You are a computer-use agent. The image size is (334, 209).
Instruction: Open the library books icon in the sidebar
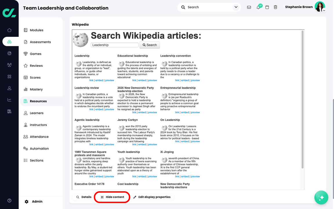[9, 111]
